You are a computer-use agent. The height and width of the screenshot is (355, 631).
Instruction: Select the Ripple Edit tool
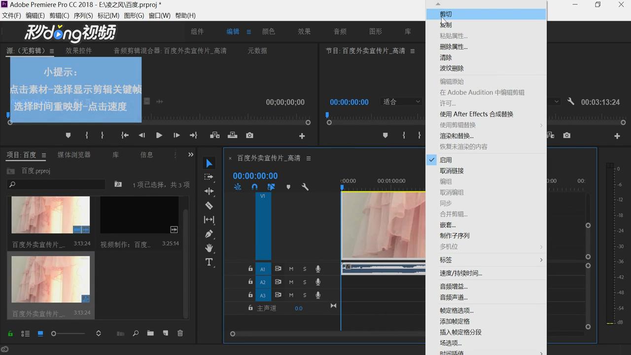209,191
